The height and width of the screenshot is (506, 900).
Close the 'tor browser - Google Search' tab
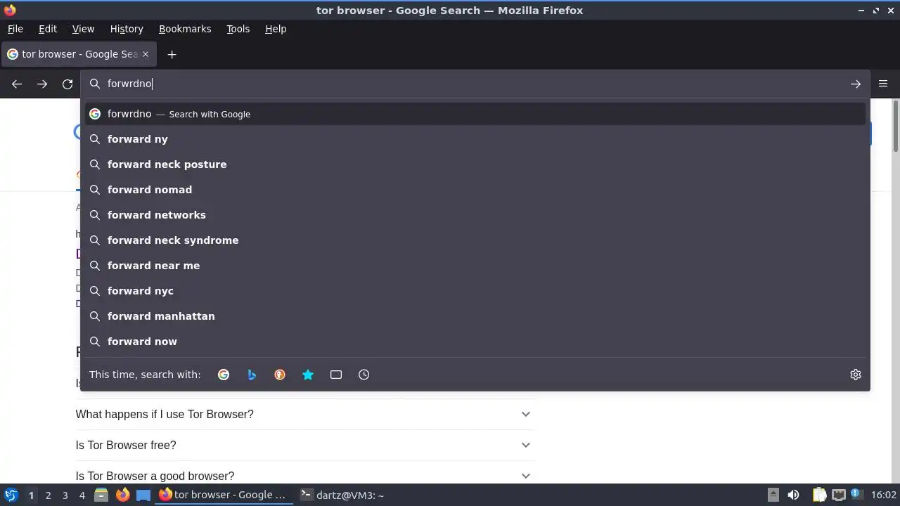pyautogui.click(x=146, y=54)
